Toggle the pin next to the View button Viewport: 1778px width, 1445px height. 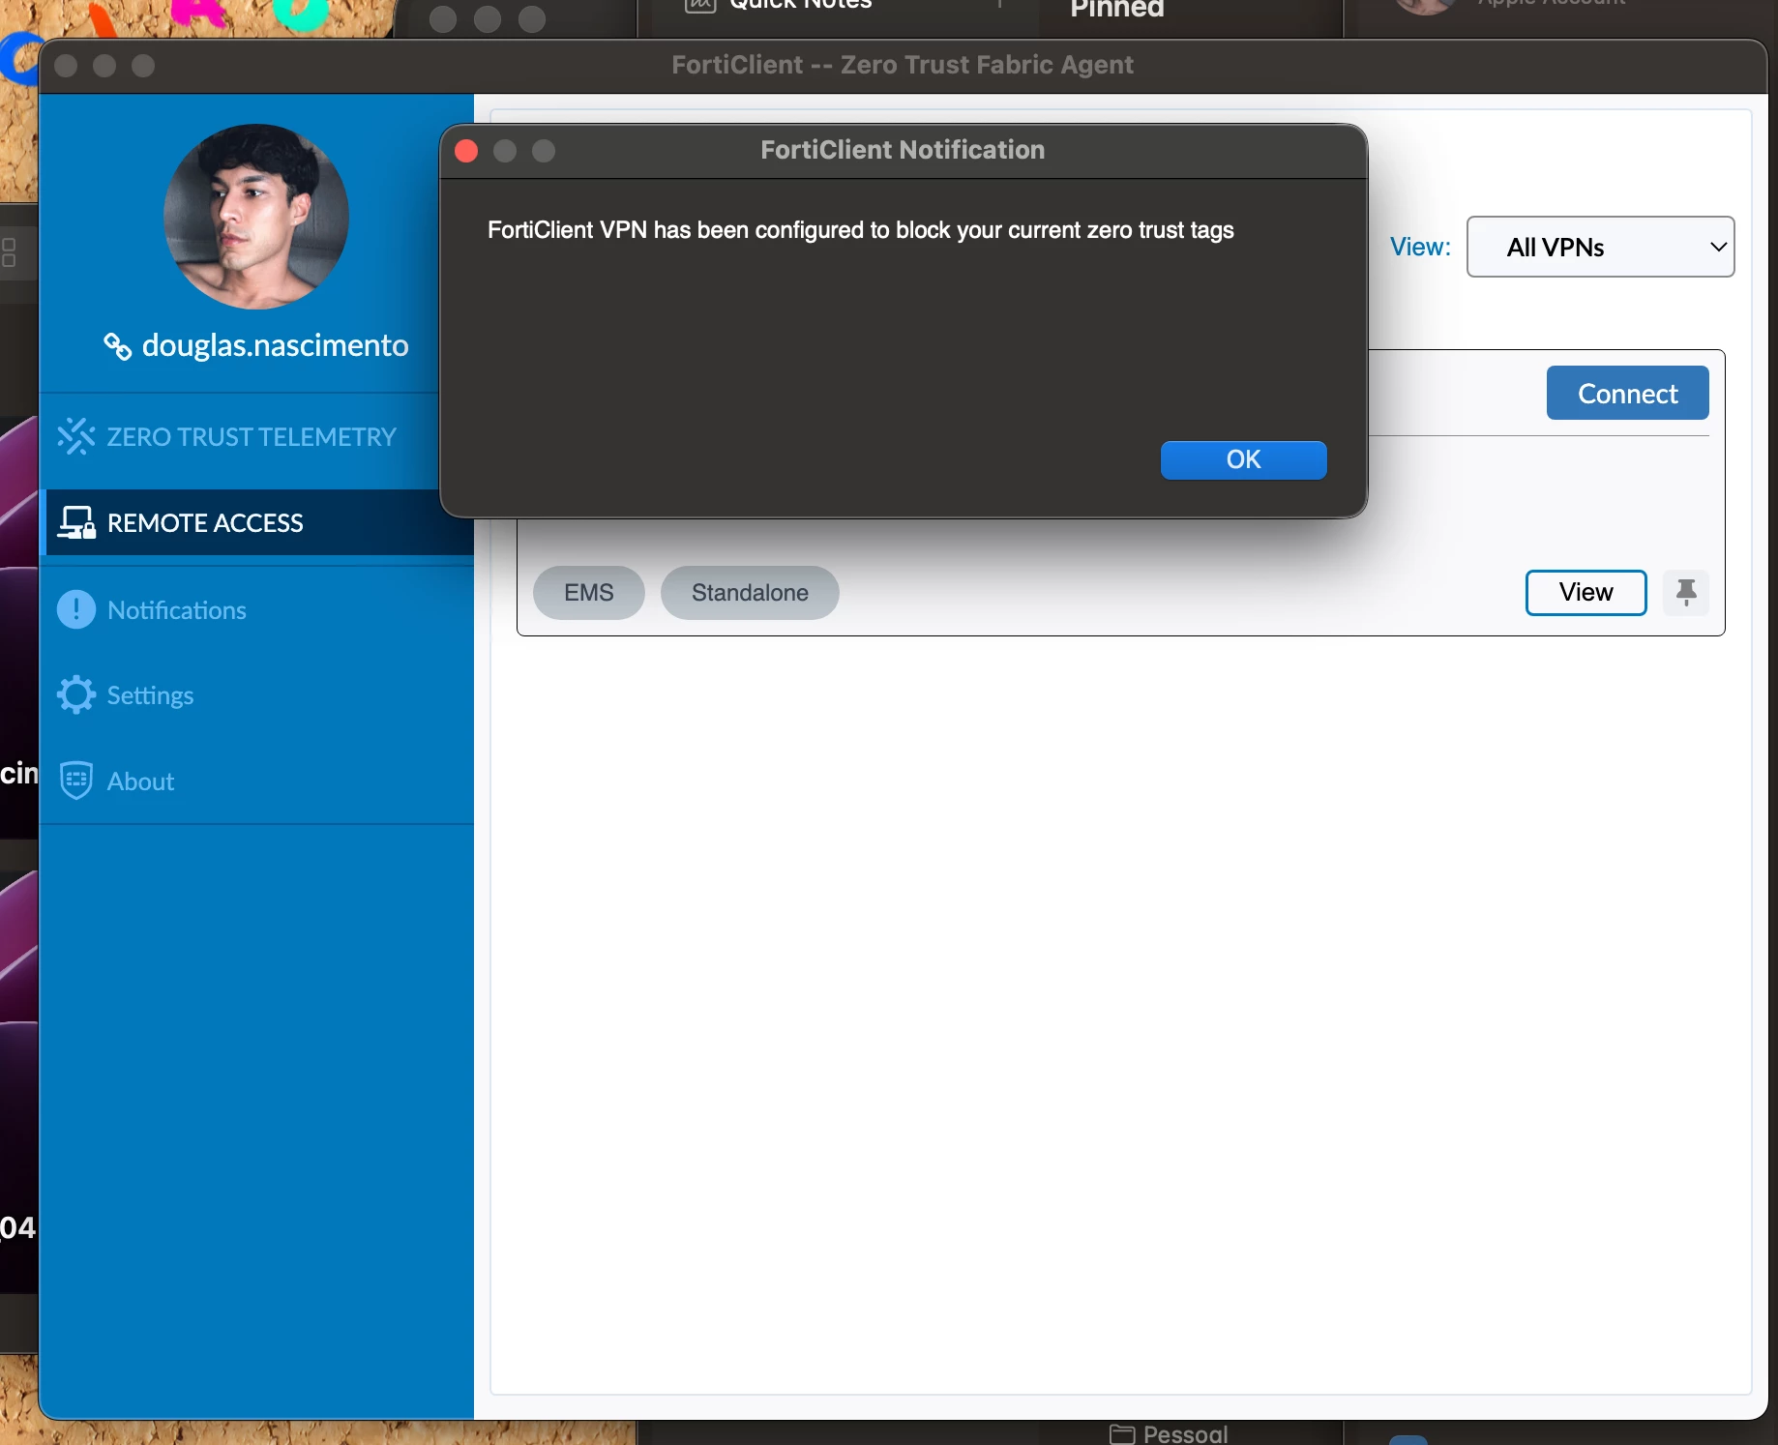tap(1686, 592)
